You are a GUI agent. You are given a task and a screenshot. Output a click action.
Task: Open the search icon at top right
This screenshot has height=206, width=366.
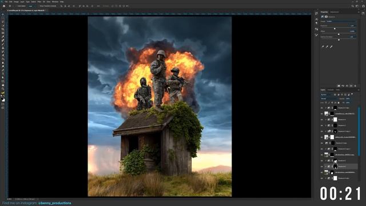(352, 6)
